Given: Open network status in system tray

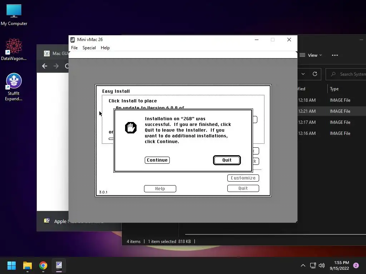Looking at the screenshot, I should (313, 265).
